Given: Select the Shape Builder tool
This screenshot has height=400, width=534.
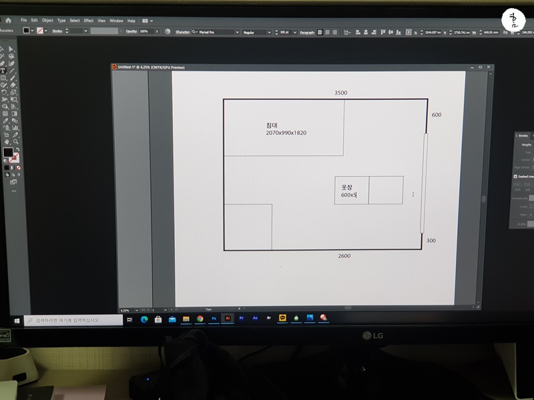Looking at the screenshot, I should coord(5,106).
